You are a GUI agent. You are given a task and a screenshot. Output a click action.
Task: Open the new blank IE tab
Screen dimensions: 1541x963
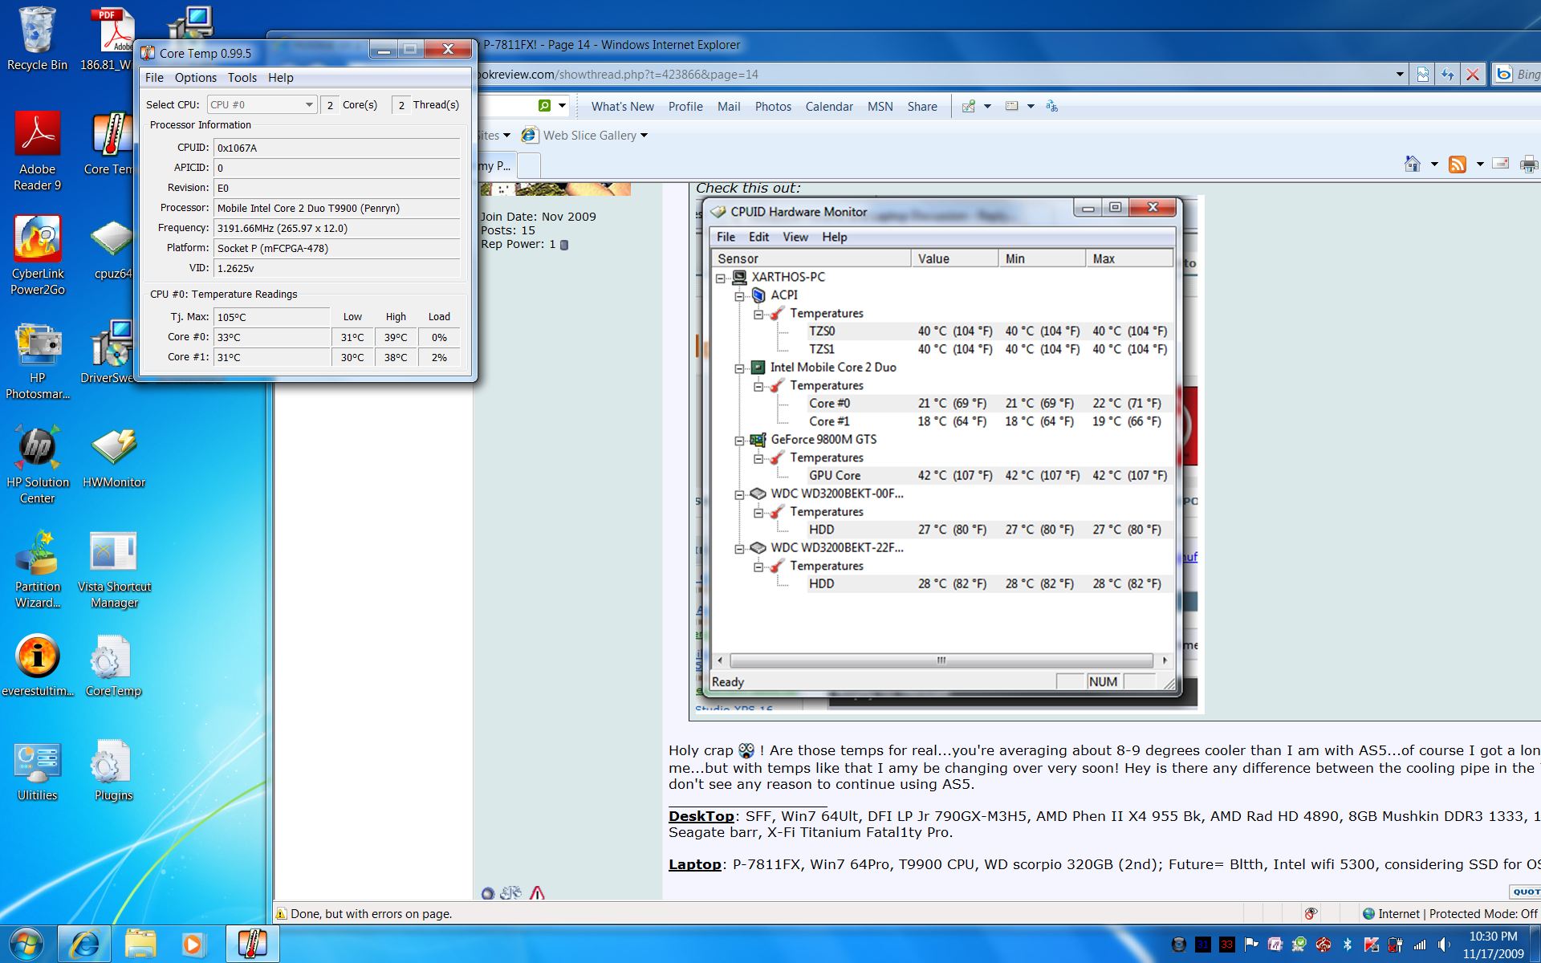(x=528, y=166)
